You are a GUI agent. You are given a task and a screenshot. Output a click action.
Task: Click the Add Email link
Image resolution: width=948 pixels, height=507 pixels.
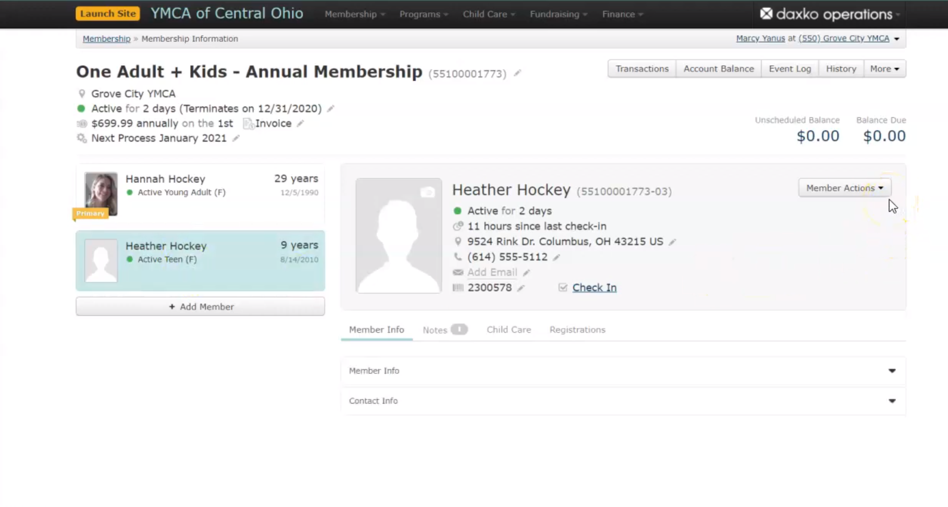[x=492, y=272]
